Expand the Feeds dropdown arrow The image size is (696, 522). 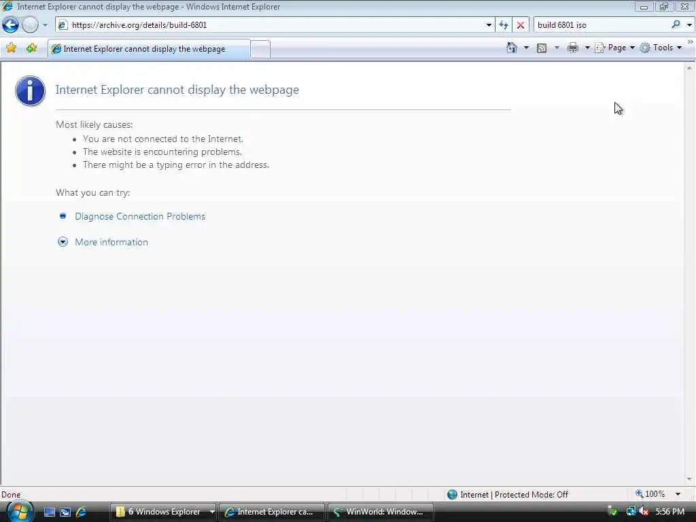[x=557, y=48]
